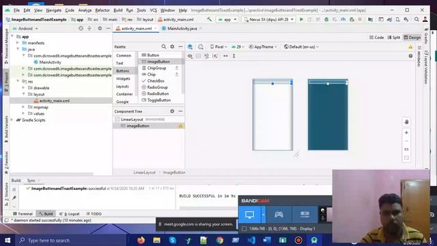This screenshot has height=246, width=437.
Task: Open the Refactor menu
Action: (x=102, y=10)
